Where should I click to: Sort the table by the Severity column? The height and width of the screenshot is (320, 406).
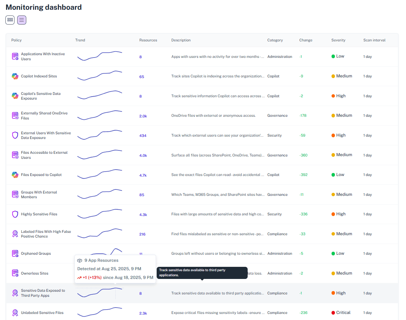pyautogui.click(x=338, y=40)
